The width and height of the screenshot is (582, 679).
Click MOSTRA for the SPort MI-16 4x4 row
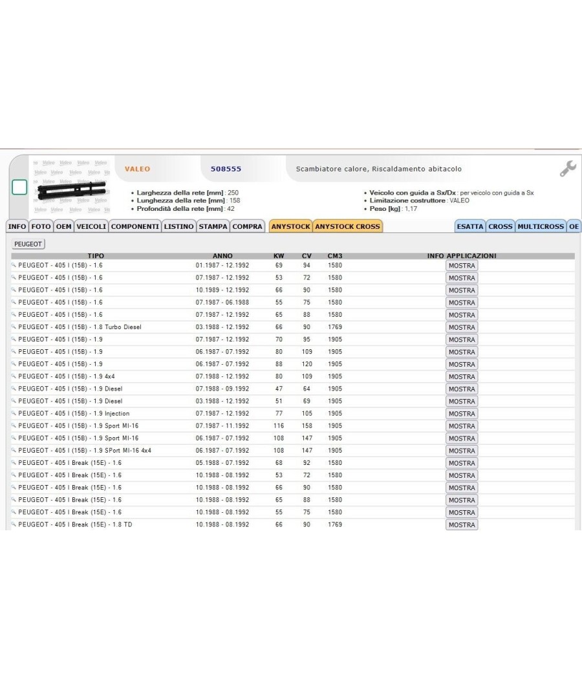[462, 451]
